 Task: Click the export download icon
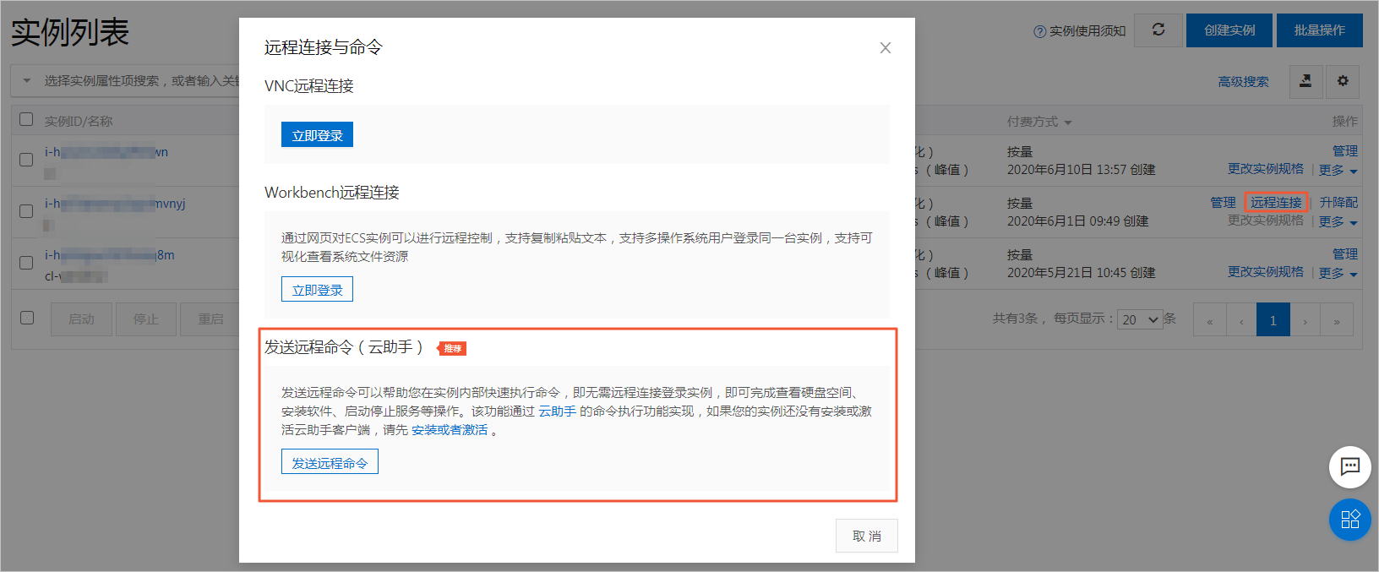(1305, 81)
